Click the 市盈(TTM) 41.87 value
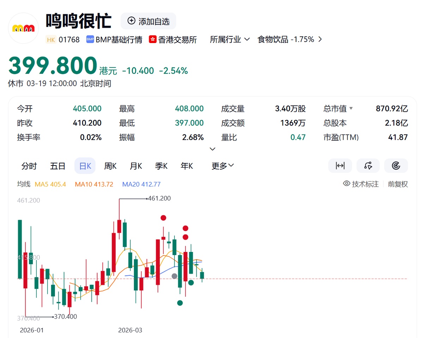Image resolution: width=423 pixels, height=338 pixels. (398, 137)
